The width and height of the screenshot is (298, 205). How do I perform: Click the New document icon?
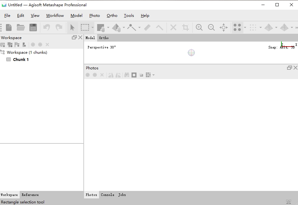coord(9,27)
